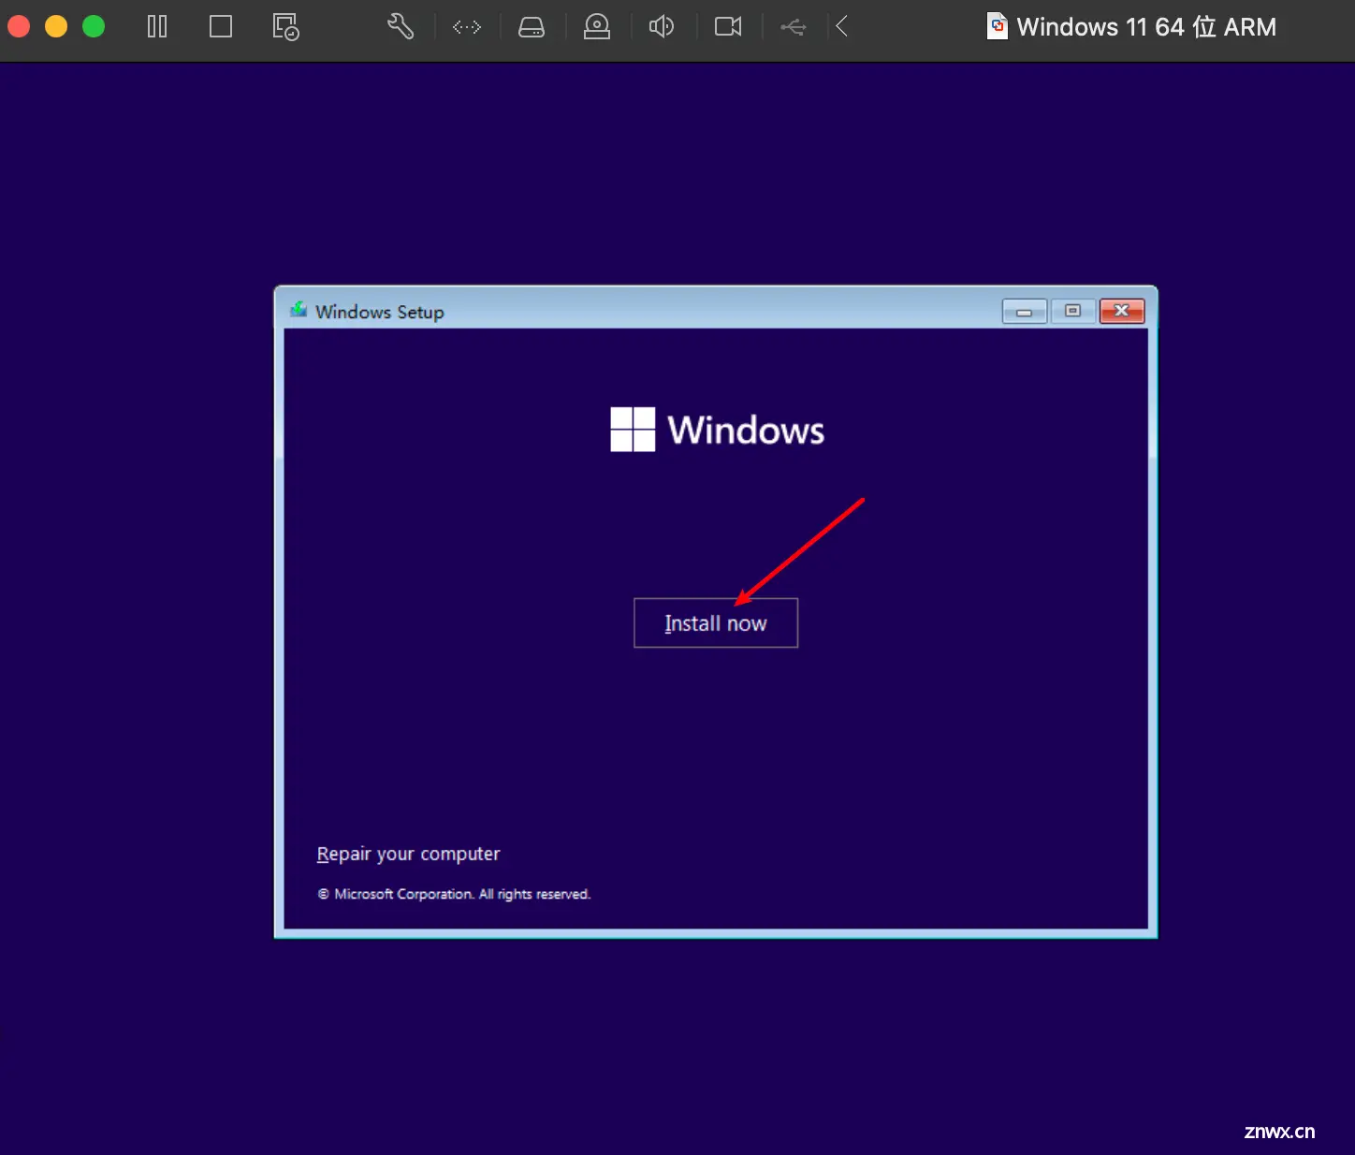
Task: Minimize the VM window yellow button
Action: click(56, 26)
